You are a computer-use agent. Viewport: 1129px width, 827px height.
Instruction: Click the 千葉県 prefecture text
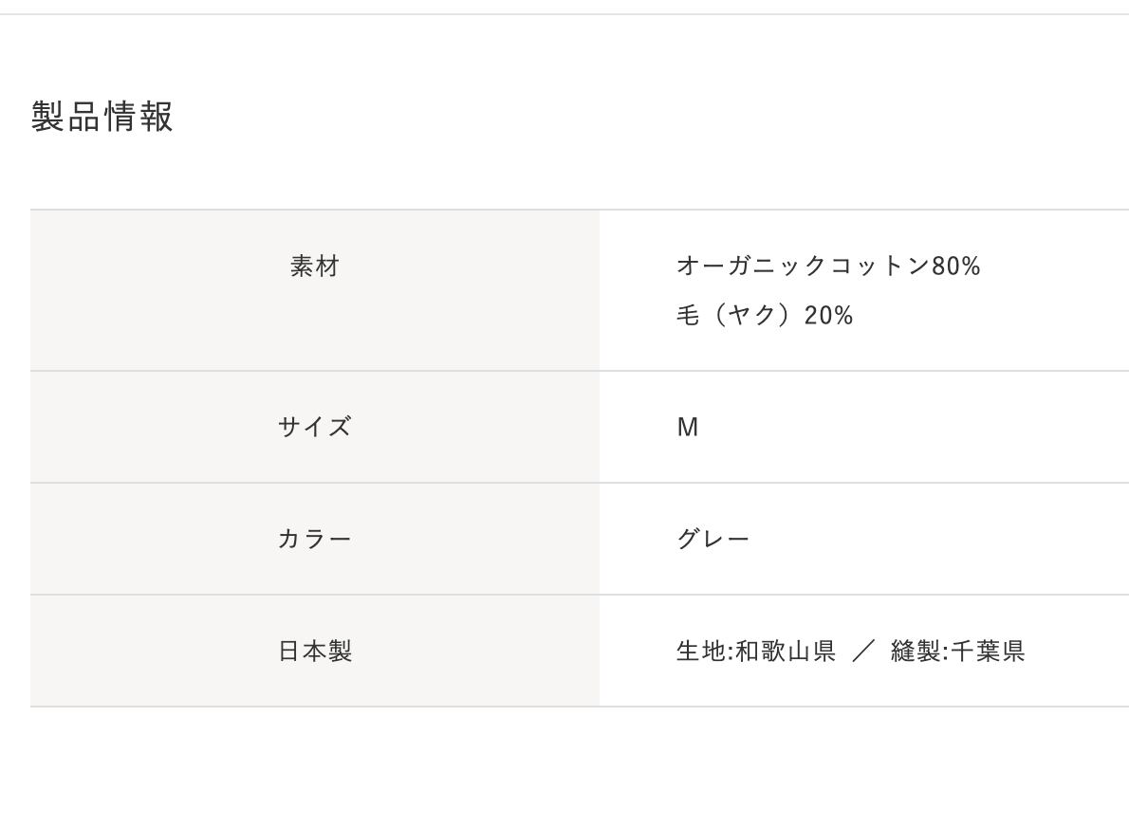(x=988, y=652)
